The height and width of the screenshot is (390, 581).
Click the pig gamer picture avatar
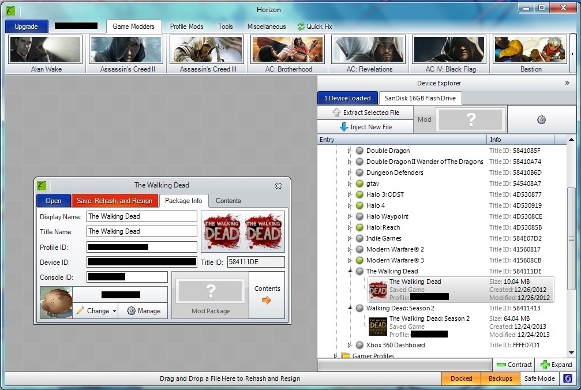click(57, 302)
